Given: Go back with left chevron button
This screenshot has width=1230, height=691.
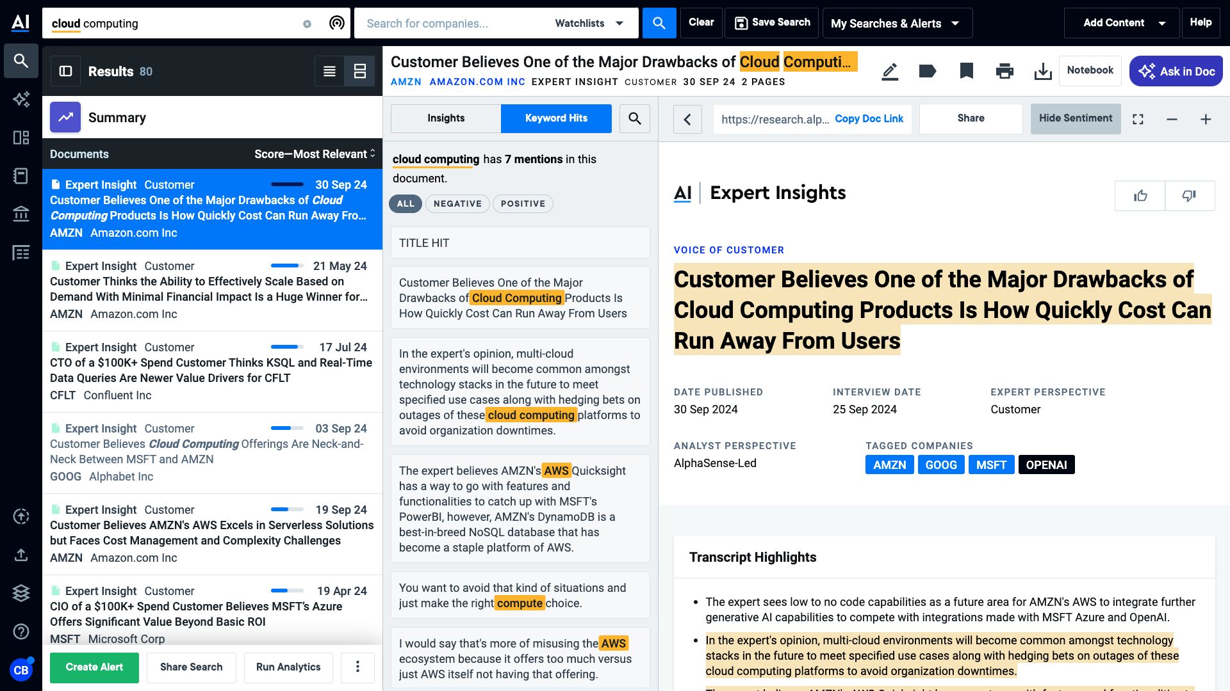Looking at the screenshot, I should tap(687, 119).
